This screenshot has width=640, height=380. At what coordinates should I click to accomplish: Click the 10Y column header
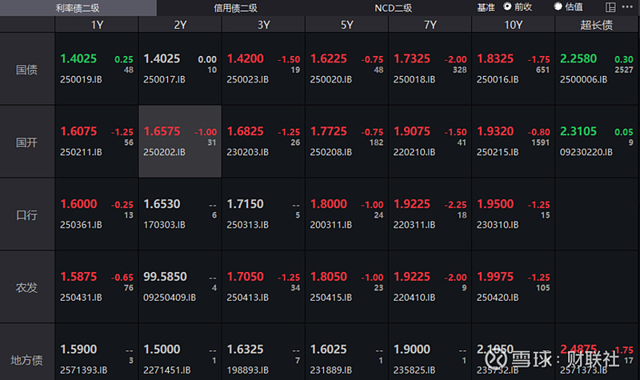(513, 25)
